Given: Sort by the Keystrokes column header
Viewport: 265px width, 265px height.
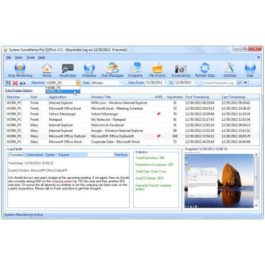Looking at the screenshot, I should coord(175,97).
